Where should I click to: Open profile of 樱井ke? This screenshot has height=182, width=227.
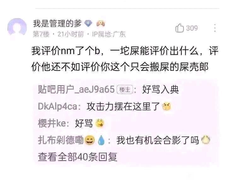coord(52,123)
